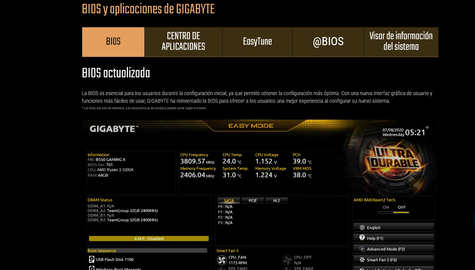
Task: Click System Temp. value 31.0
Action: tap(229, 175)
